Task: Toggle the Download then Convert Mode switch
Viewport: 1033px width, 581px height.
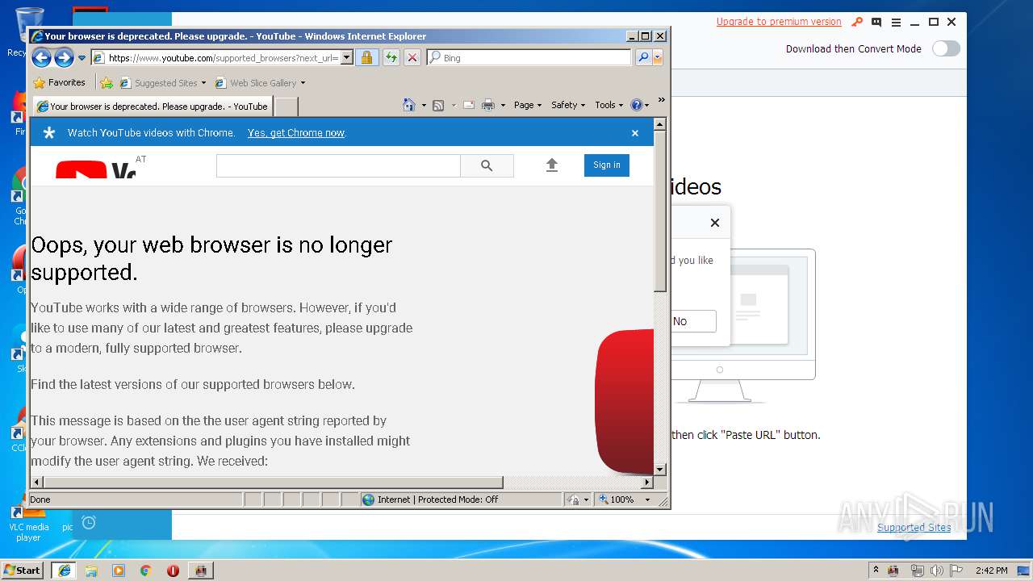Action: tap(946, 48)
